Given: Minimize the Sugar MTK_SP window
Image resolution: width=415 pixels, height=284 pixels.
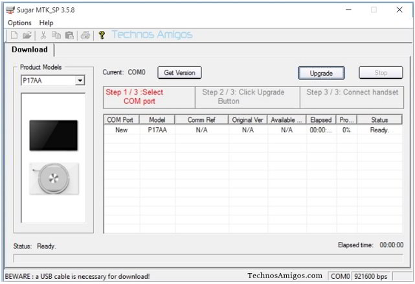Looking at the screenshot, I should [x=348, y=10].
